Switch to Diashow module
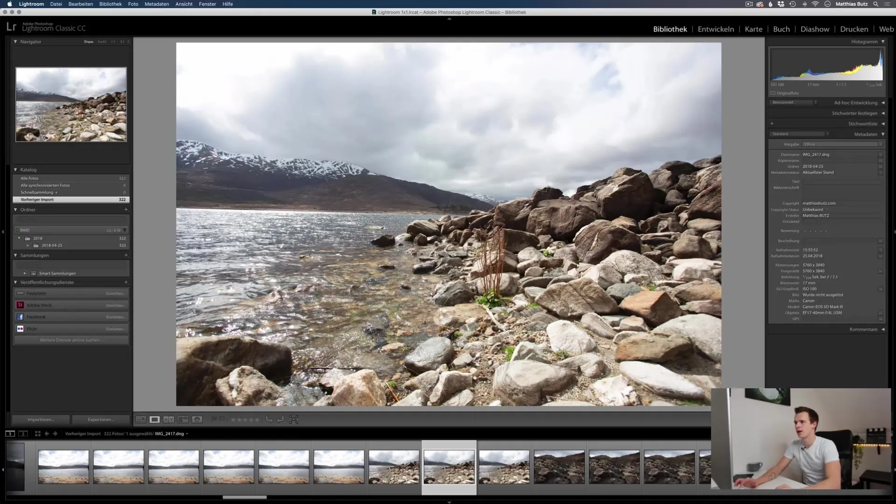The height and width of the screenshot is (504, 896). click(815, 29)
